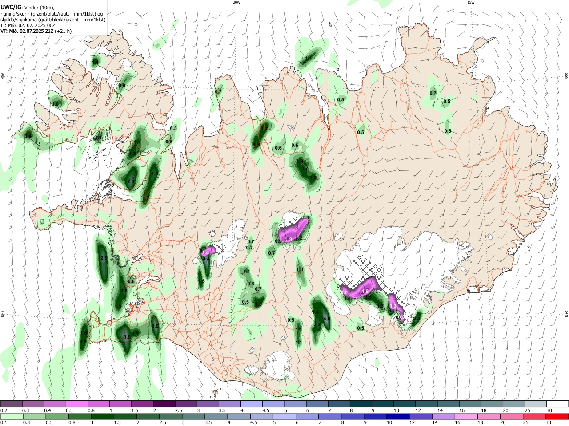The image size is (569, 426).
Task: Click the darkest green swatch labeled 1 in the rain legend
Action: click(x=102, y=417)
